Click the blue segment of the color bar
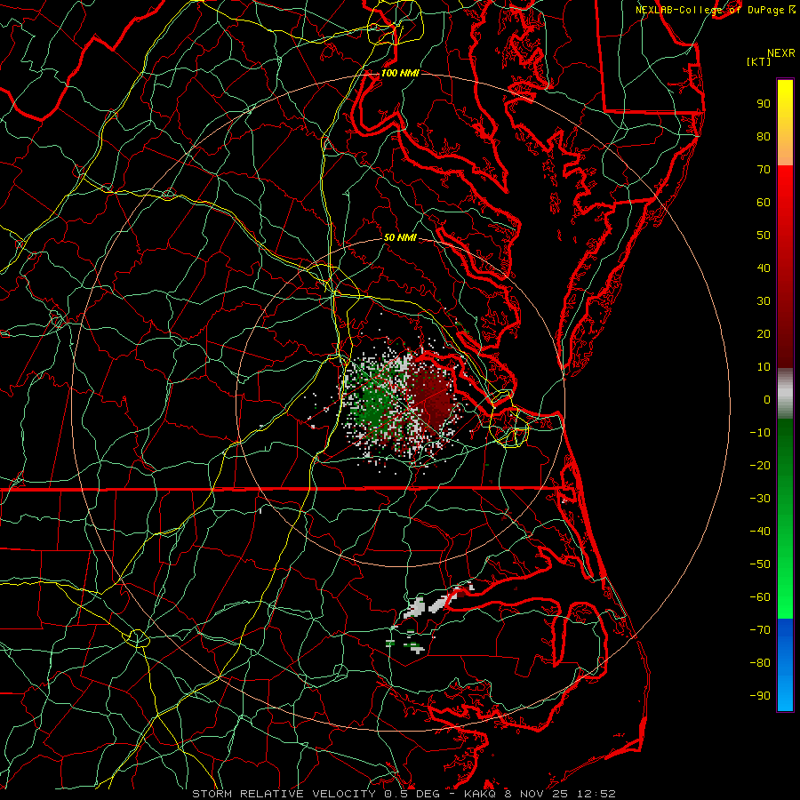 785,665
